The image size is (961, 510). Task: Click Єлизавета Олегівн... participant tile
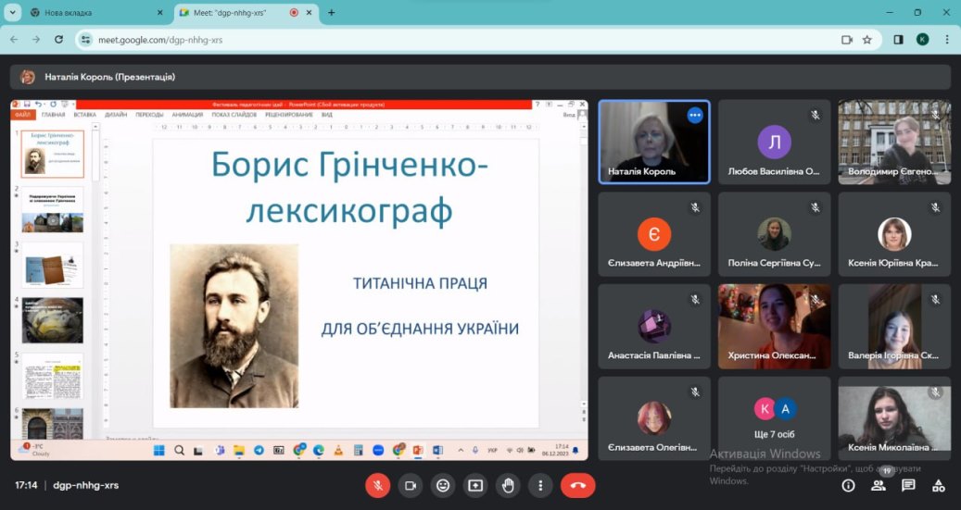(x=654, y=418)
